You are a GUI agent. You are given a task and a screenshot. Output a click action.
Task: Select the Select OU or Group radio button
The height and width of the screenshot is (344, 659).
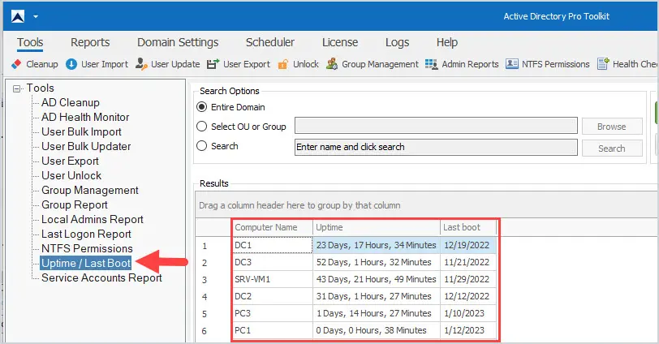pyautogui.click(x=202, y=127)
